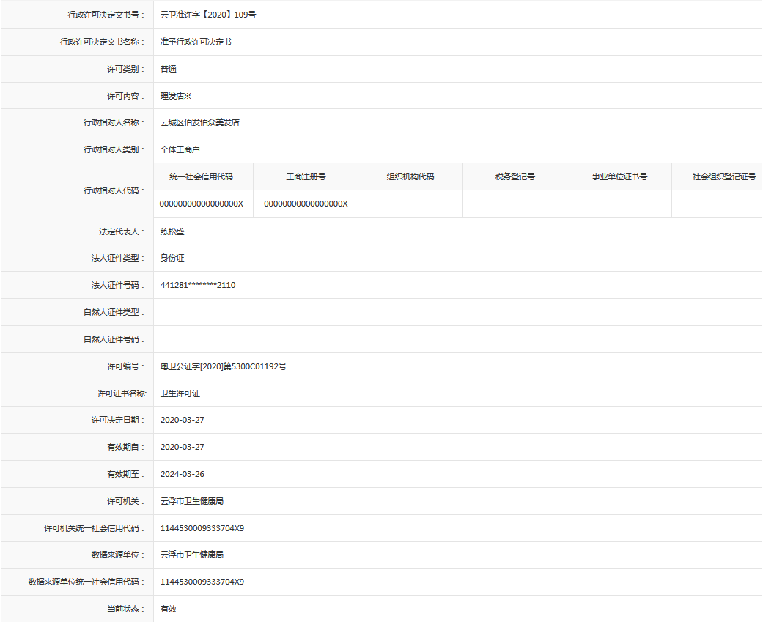Click the label 自然人证件号码
The width and height of the screenshot is (763, 622).
pos(114,339)
